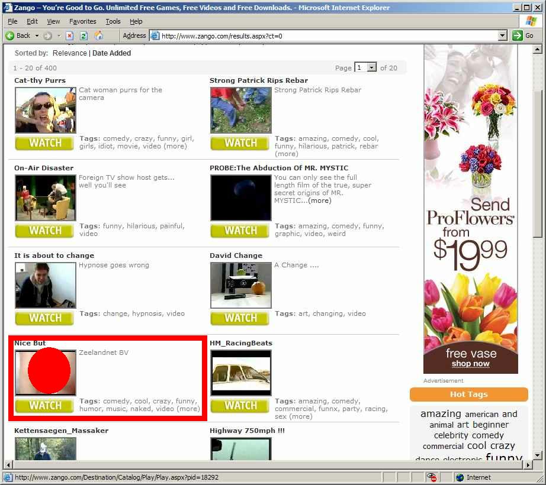Open the On-Air Disaster thumbnail

pos(45,198)
